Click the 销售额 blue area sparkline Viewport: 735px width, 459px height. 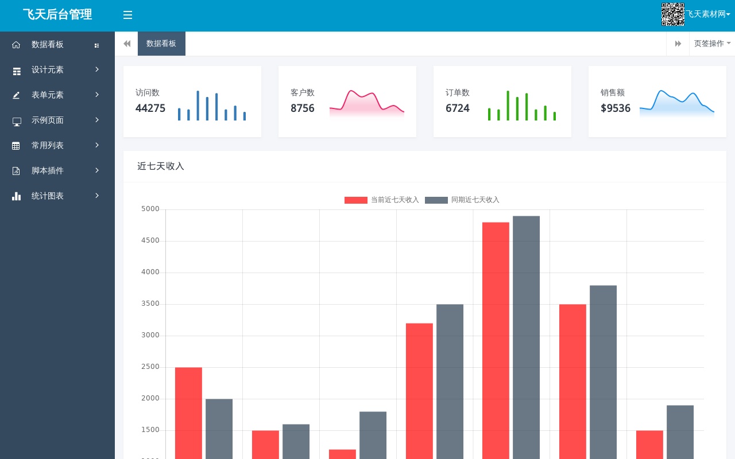pyautogui.click(x=677, y=104)
